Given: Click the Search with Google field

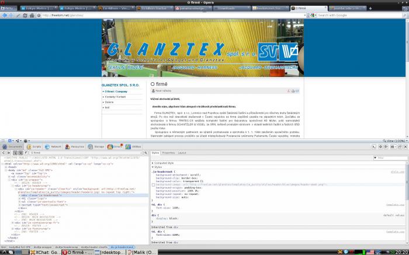Looking at the screenshot, I should [x=359, y=15].
